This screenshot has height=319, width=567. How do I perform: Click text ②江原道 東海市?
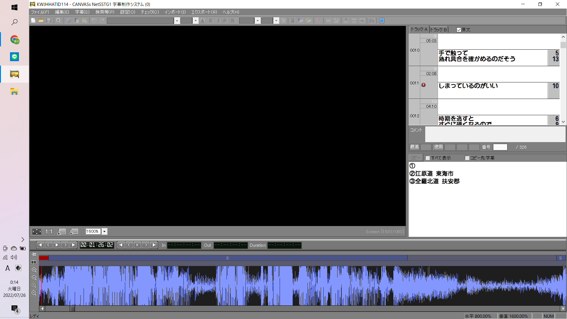(x=431, y=174)
